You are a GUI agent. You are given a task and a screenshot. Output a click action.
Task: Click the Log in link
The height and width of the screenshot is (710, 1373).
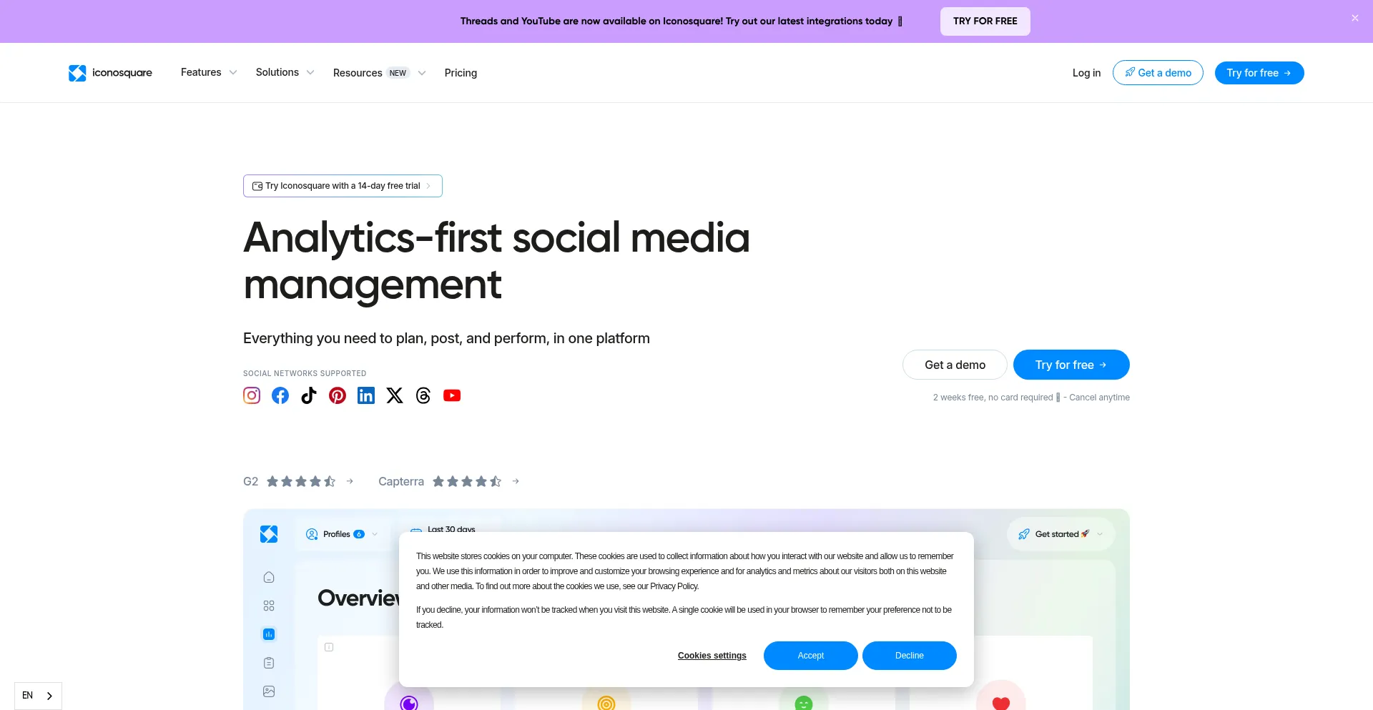(1086, 73)
